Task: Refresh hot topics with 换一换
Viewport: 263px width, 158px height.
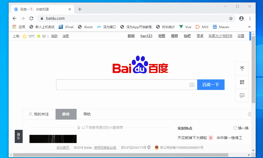Action: 241,128
